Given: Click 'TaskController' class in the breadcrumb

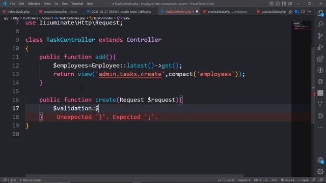Looking at the screenshot, I should point(103,18).
